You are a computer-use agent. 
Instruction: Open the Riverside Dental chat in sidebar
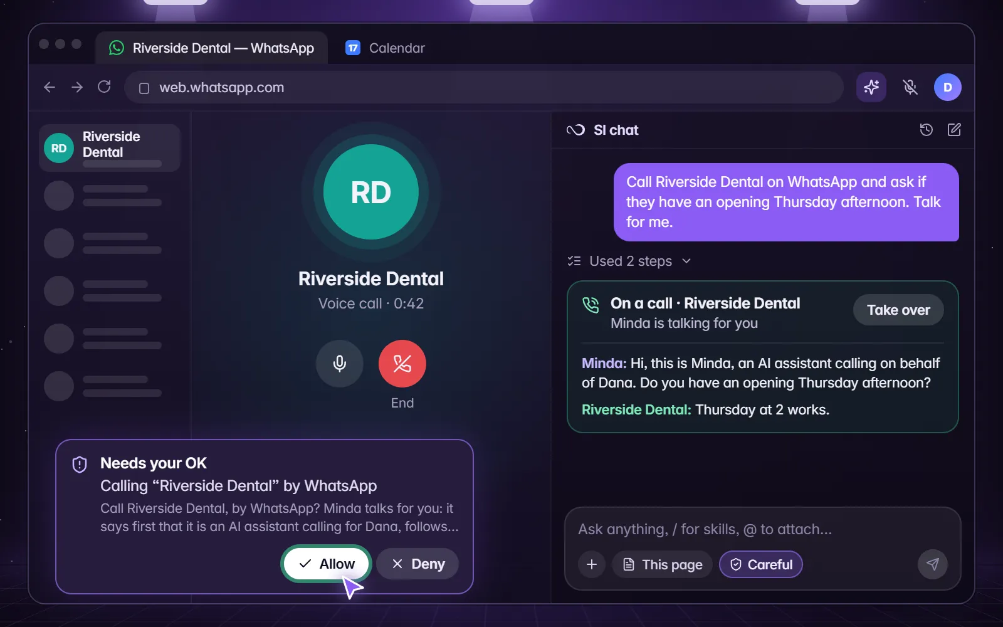(x=110, y=148)
